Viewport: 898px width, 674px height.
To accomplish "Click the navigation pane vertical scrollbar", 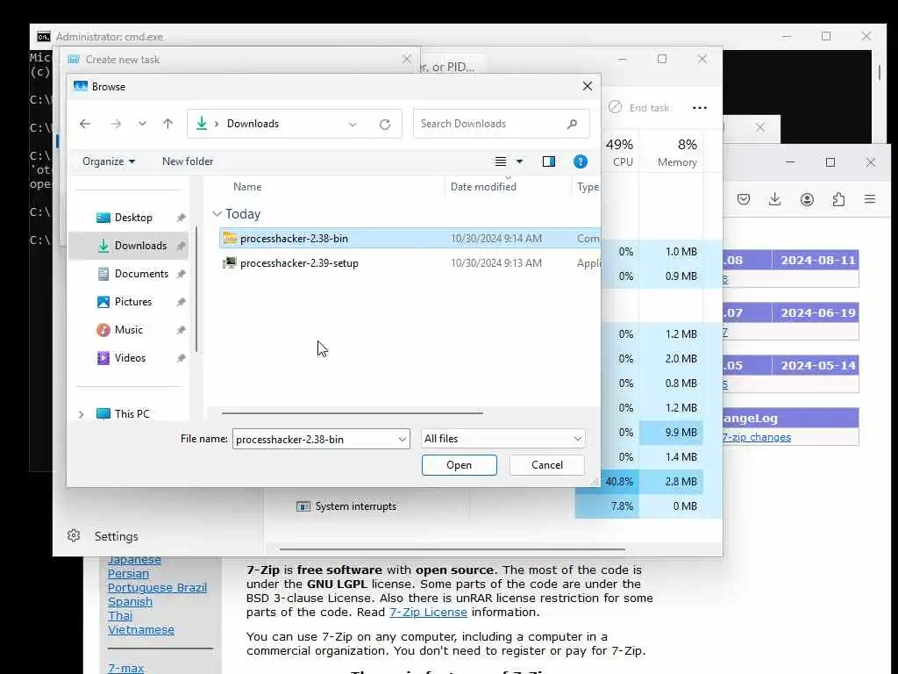I will coord(196,290).
